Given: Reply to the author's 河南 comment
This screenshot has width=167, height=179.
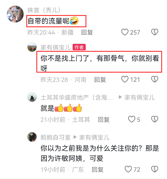Looking at the screenshot, I should pyautogui.click(x=100, y=80).
